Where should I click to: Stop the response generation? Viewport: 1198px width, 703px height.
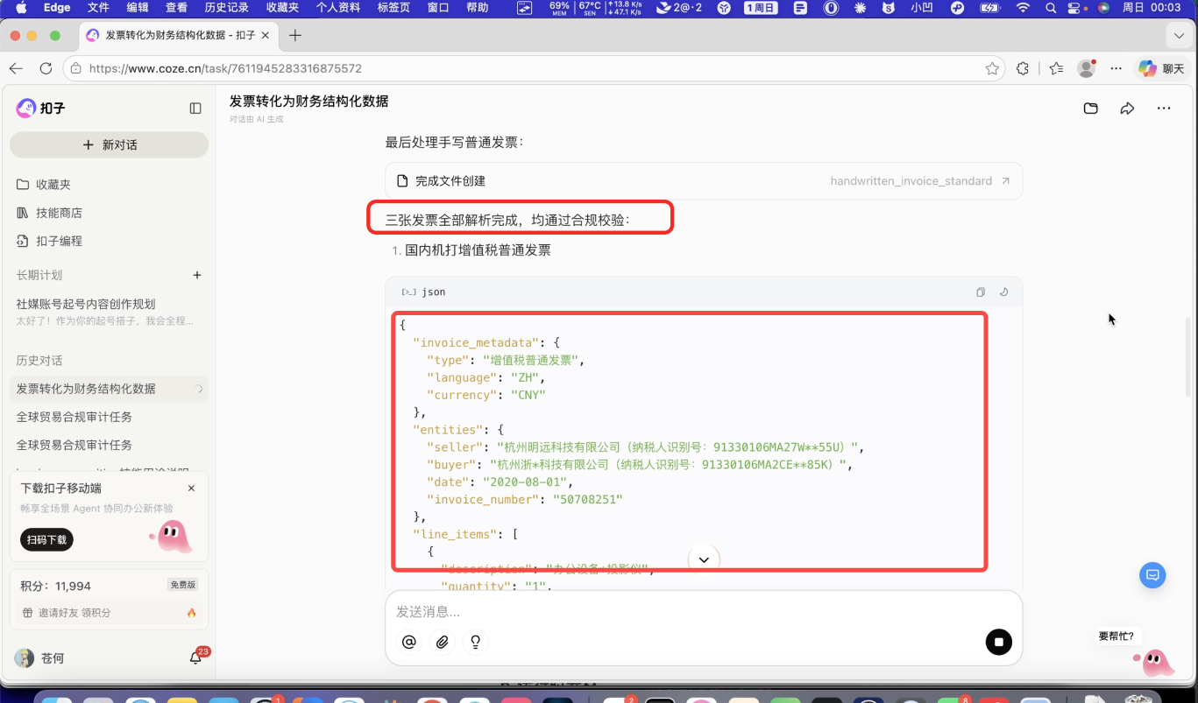click(998, 642)
